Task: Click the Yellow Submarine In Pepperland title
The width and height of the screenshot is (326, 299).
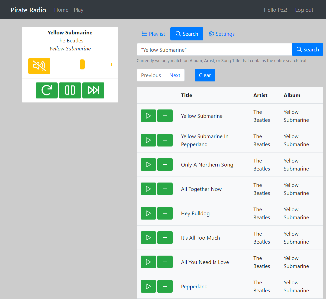Action: click(x=205, y=140)
